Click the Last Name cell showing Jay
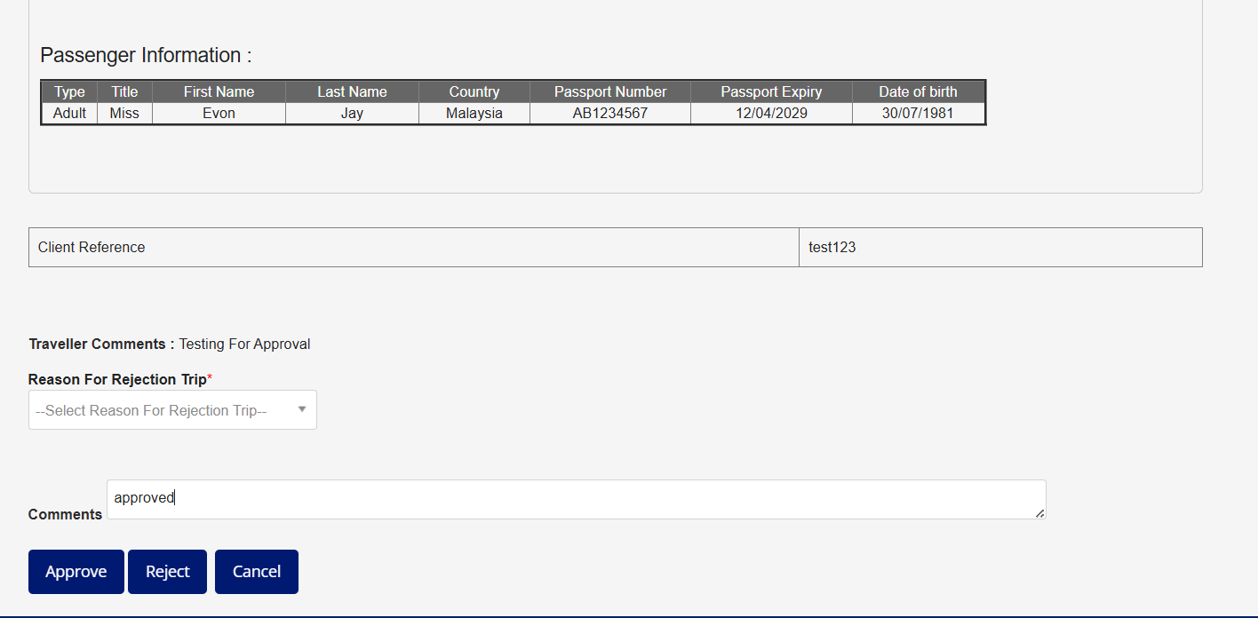 tap(352, 113)
